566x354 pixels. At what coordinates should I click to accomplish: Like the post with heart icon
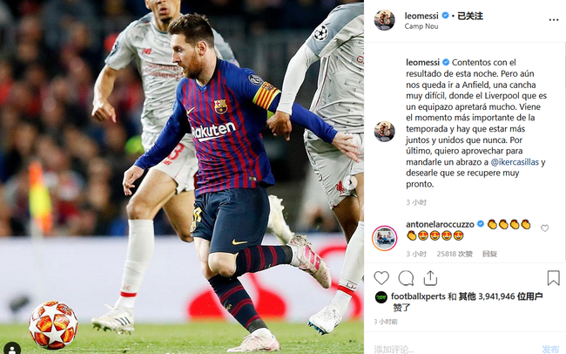click(x=381, y=278)
